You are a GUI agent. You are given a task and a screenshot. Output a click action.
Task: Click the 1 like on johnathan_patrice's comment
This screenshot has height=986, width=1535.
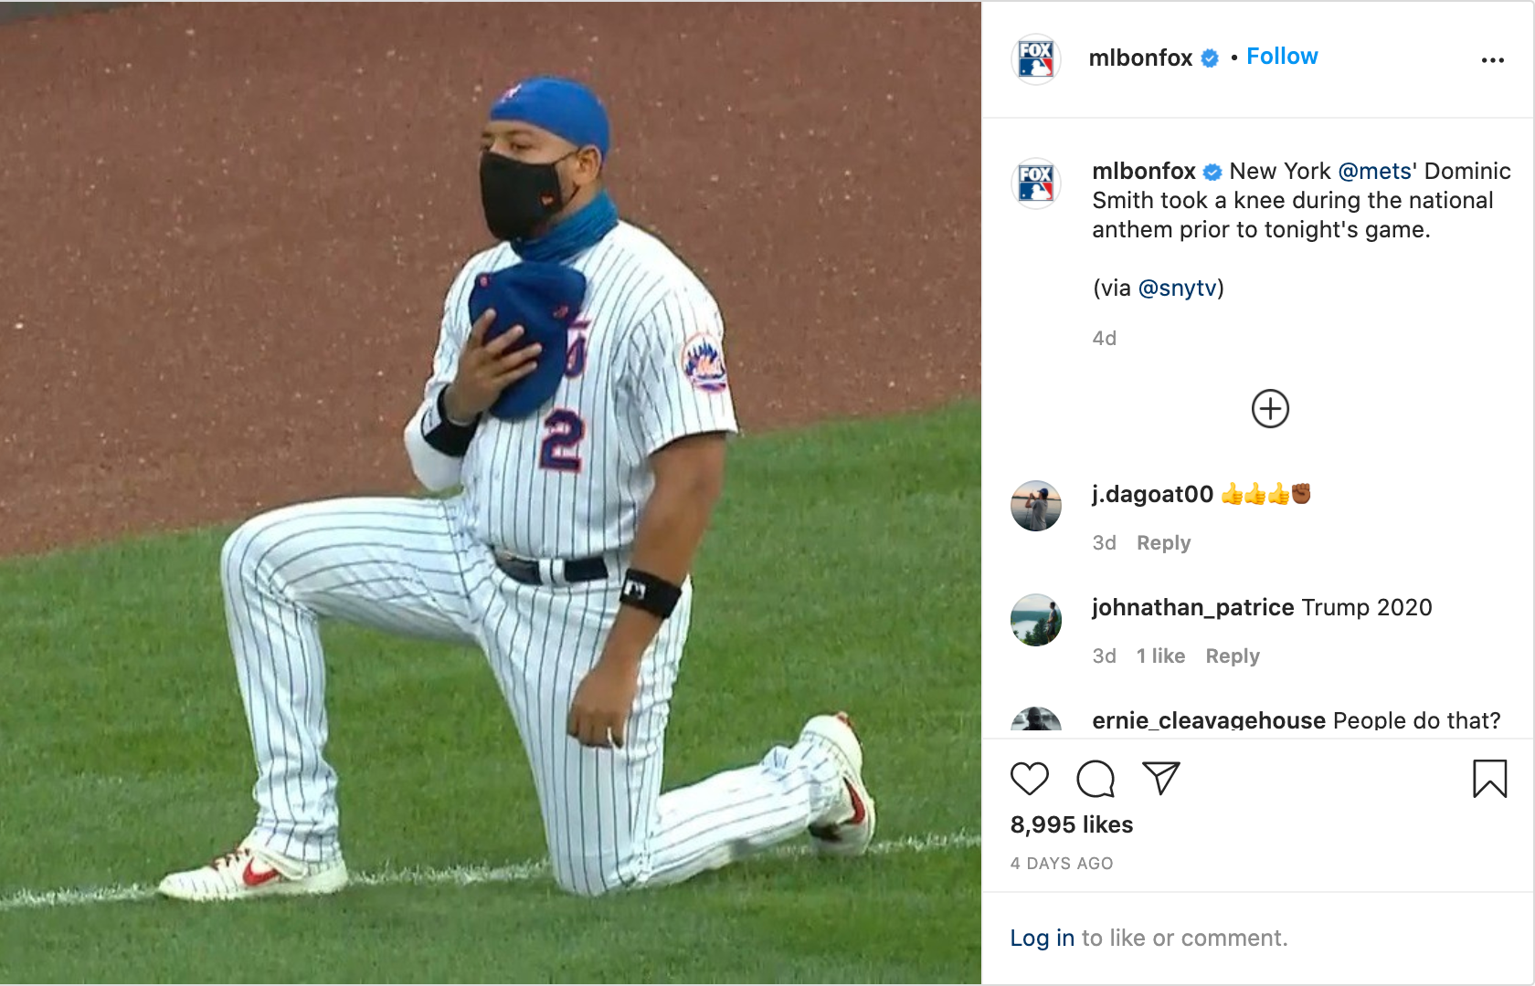1160,656
